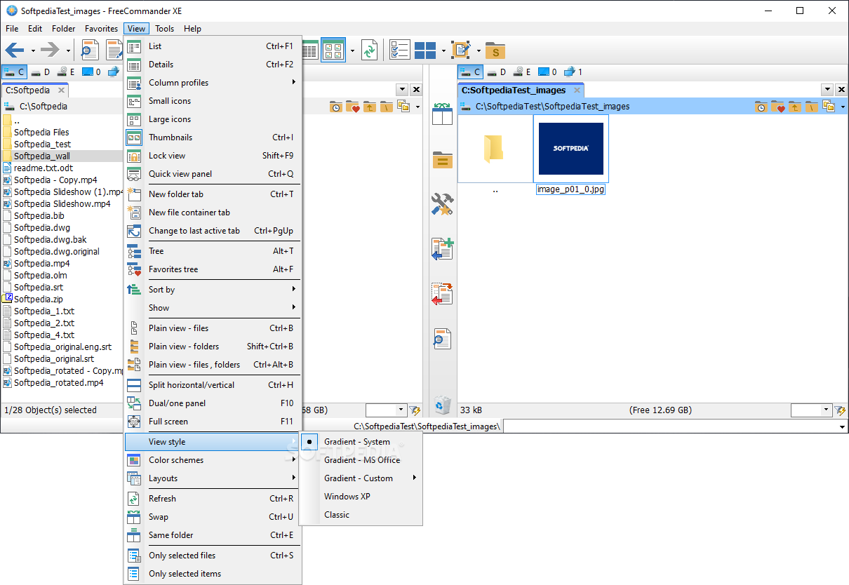Choose Thumbnails view menu entry
Viewport: 849px width, 585px height.
(213, 137)
